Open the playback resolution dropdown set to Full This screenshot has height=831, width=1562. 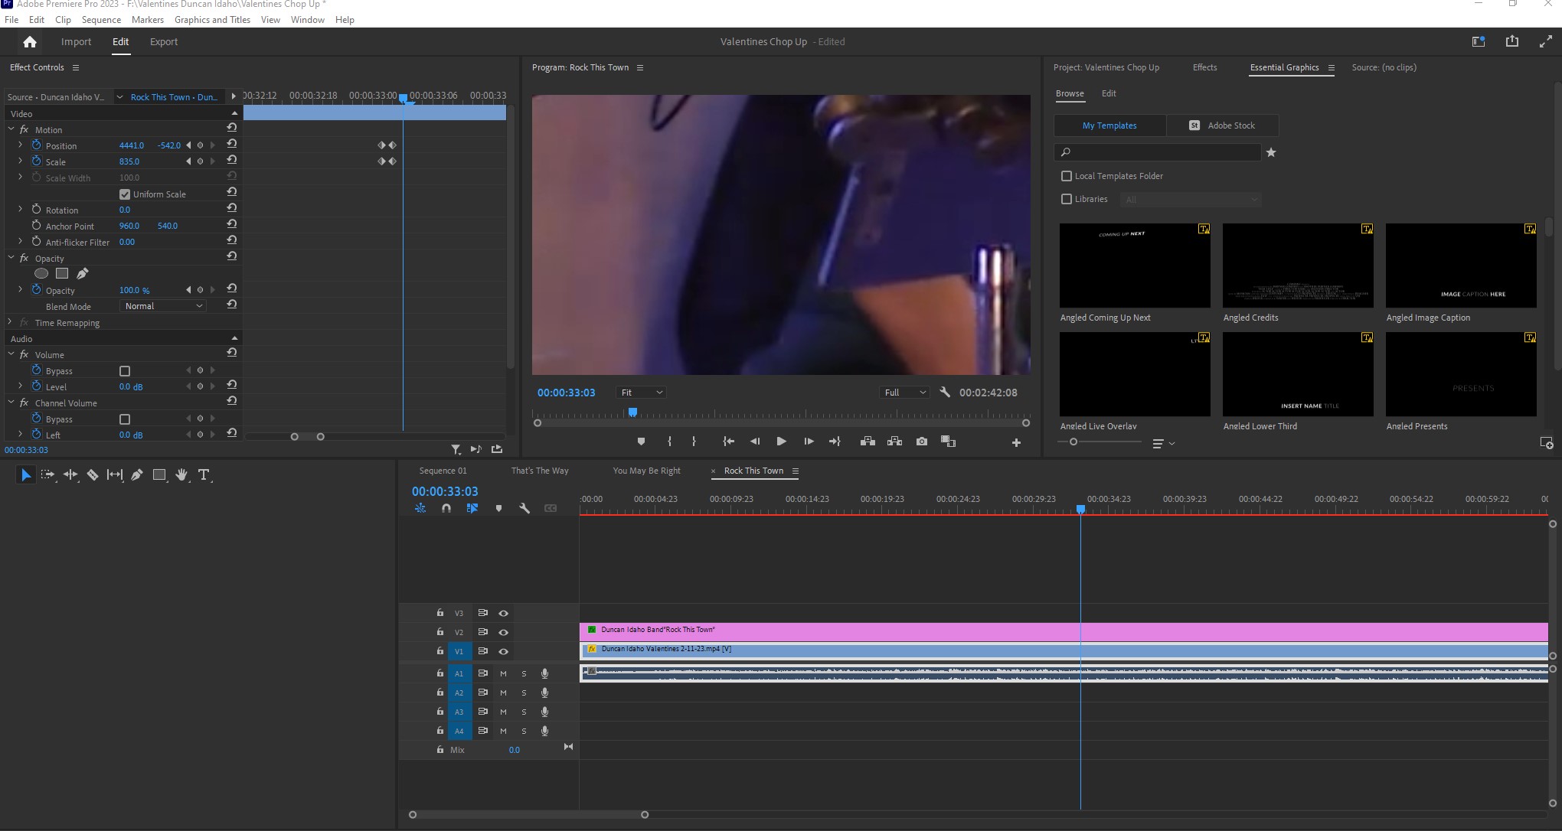[904, 392]
